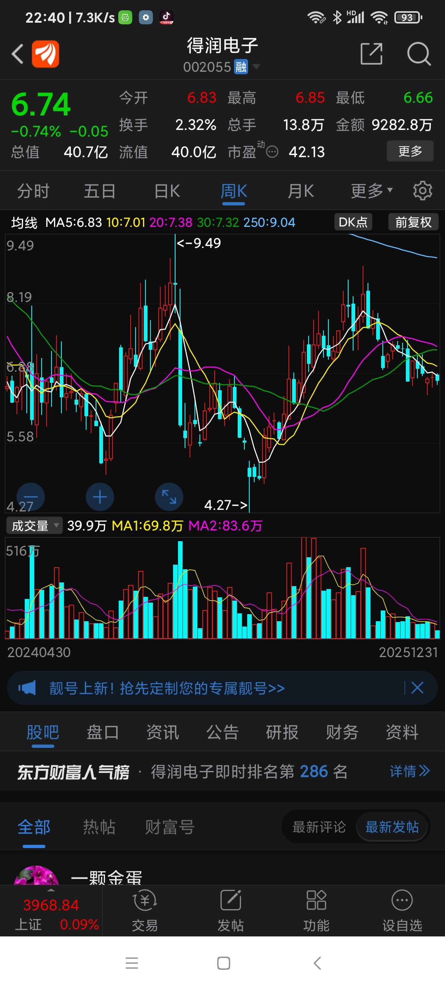Switch to 分时 chart tab

point(33,191)
